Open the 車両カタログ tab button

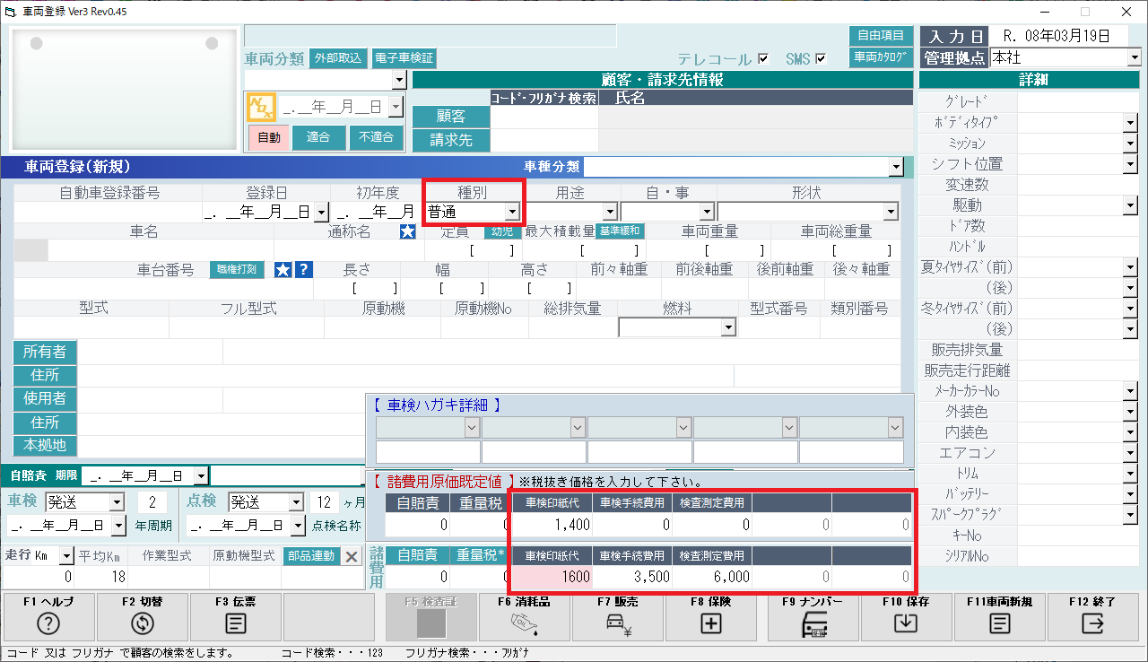coord(880,57)
